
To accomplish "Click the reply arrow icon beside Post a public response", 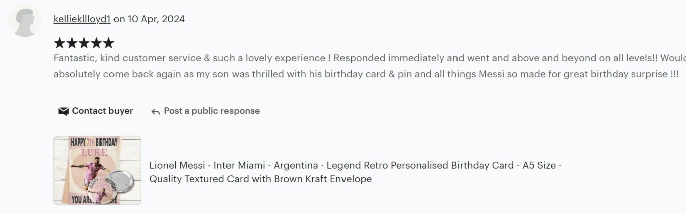I will [156, 112].
